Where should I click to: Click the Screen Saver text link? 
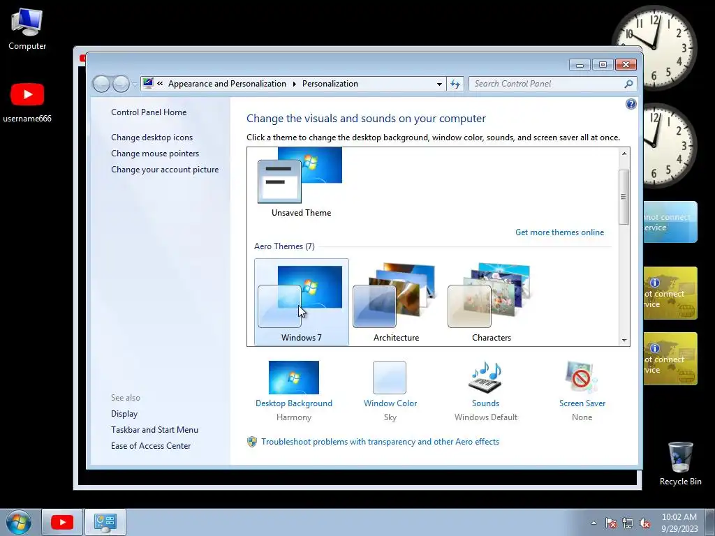point(582,403)
